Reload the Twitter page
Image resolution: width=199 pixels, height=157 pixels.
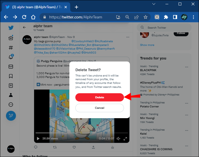click(x=24, y=17)
